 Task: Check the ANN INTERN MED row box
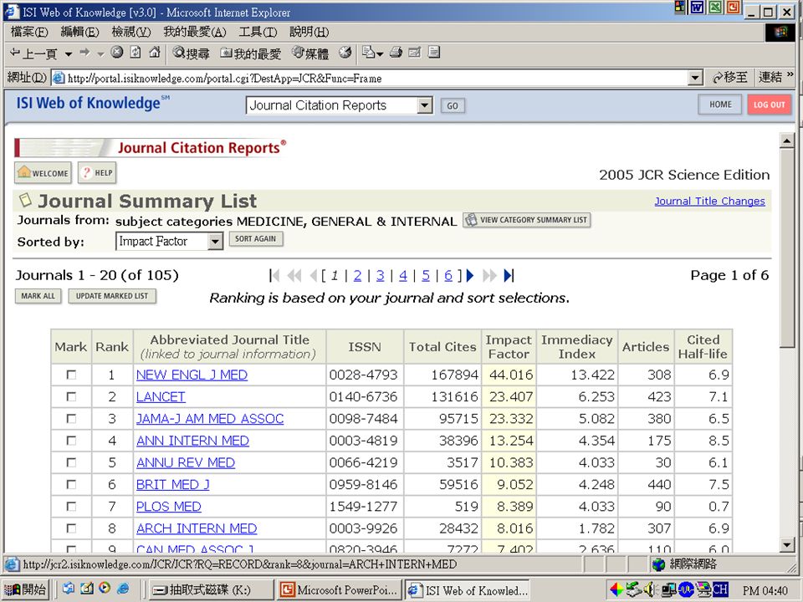click(x=71, y=441)
